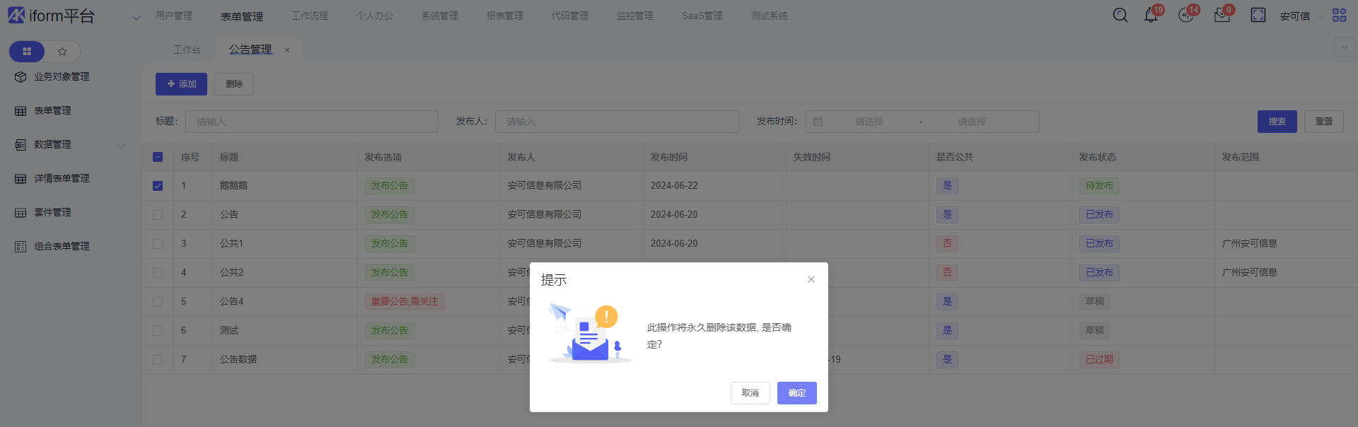Screen dimensions: 1358x427
Task: Switch to the favorites star view
Action: click(62, 52)
